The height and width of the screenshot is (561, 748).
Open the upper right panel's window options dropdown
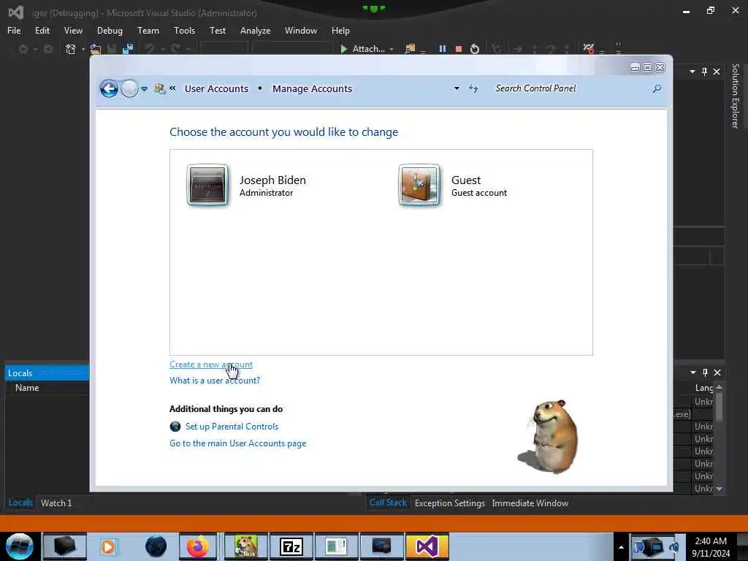click(692, 72)
